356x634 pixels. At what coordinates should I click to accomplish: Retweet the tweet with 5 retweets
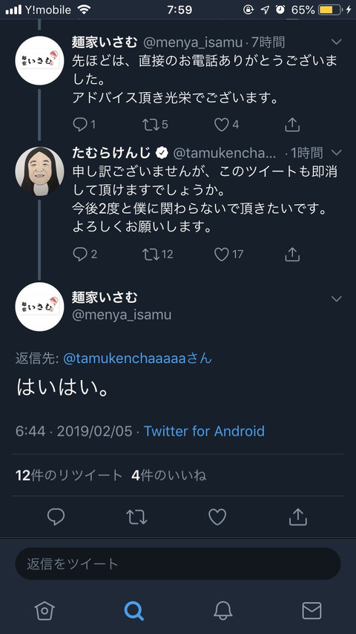point(151,125)
